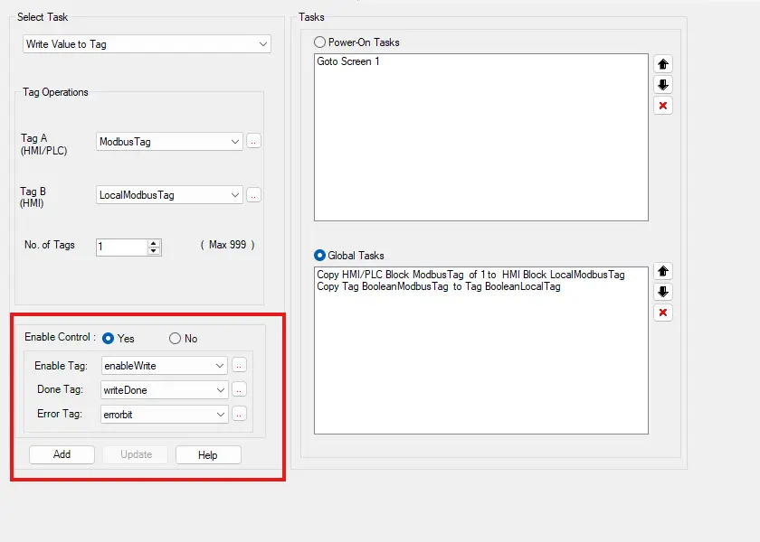Screen dimensions: 760x542
Task: Browse for Enable Tag using ellipsis button
Action: (x=239, y=365)
